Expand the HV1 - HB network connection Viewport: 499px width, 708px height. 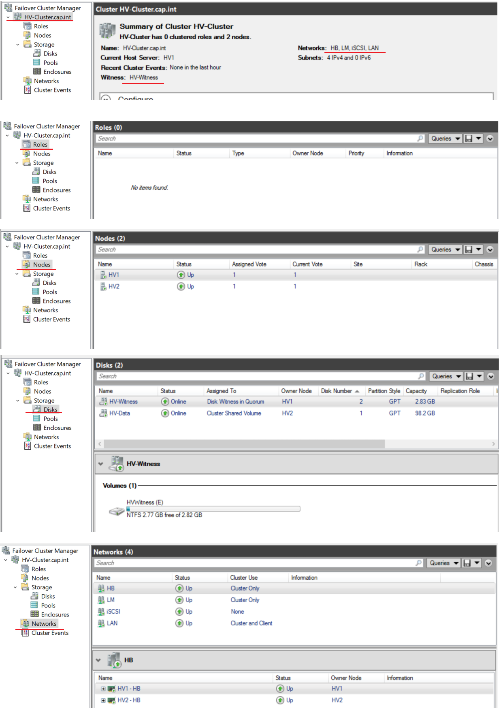103,689
